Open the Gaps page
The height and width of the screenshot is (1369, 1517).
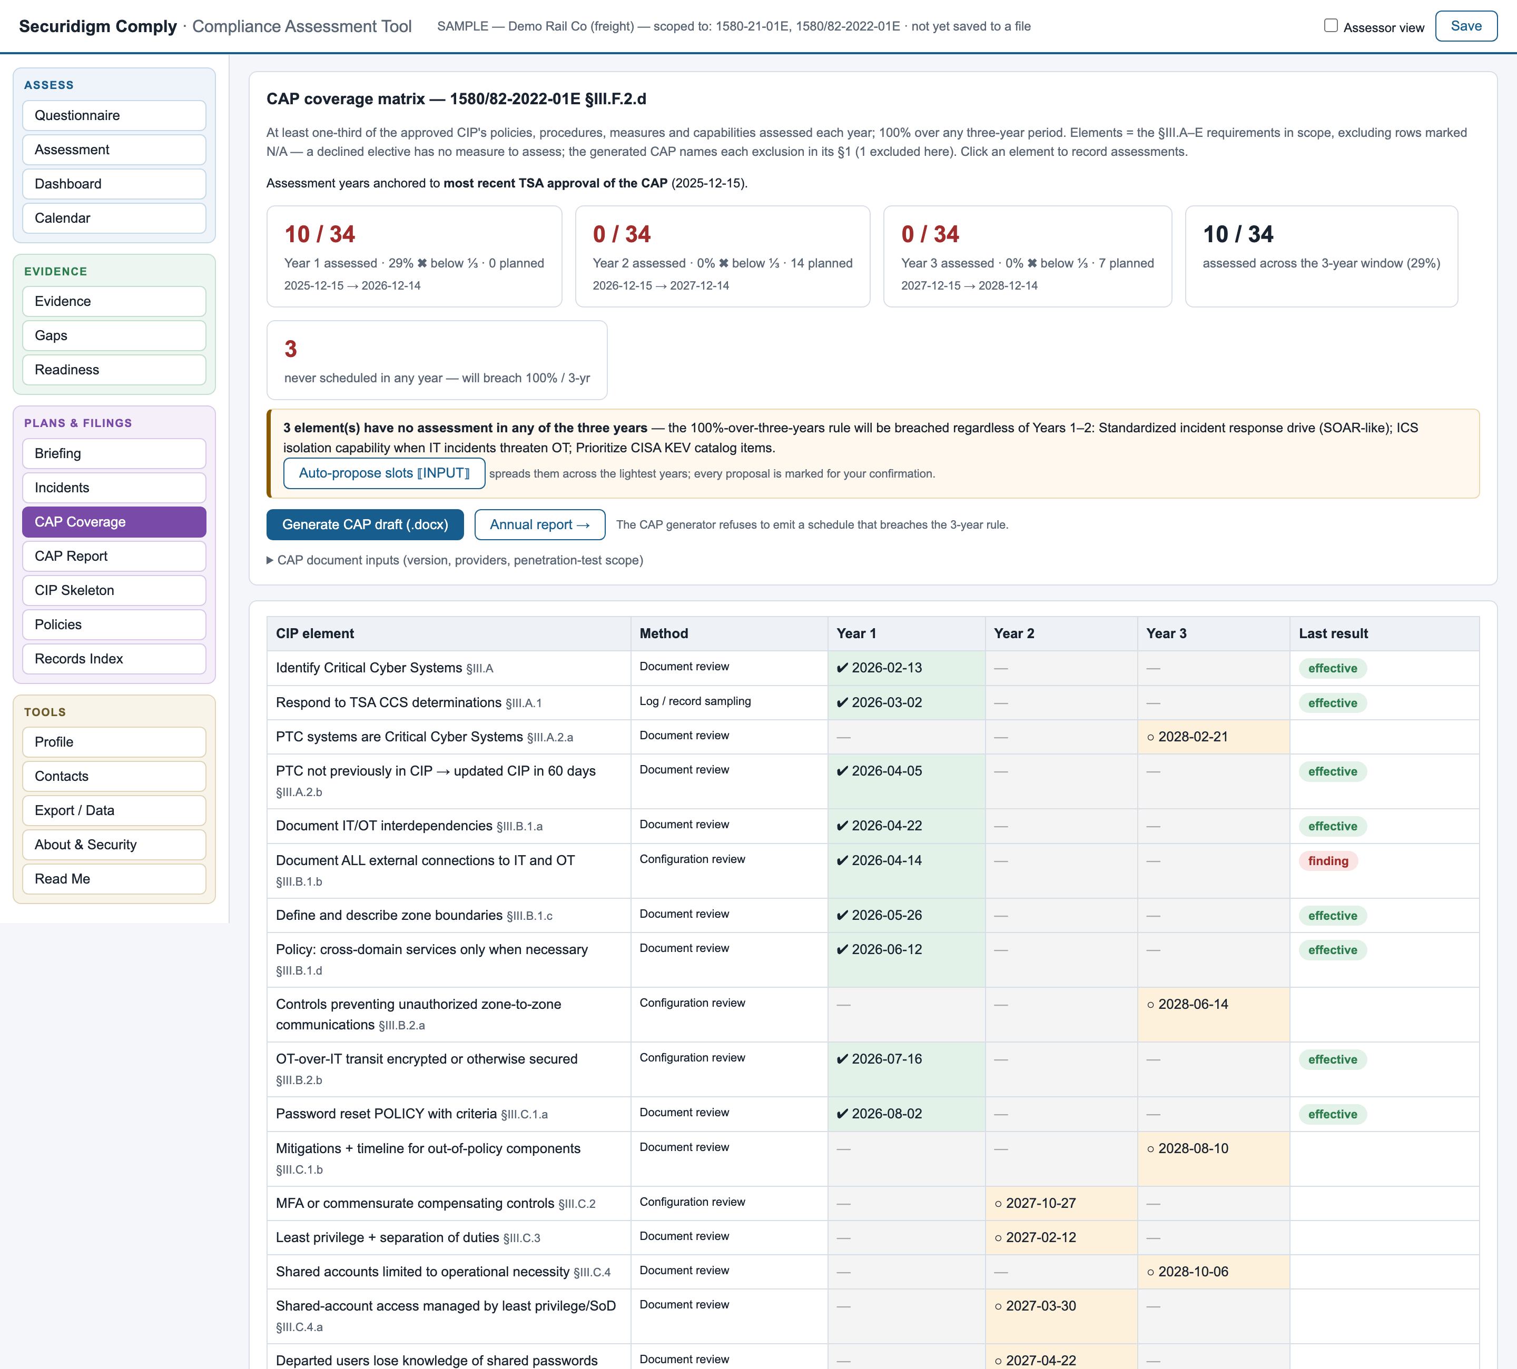tap(114, 335)
